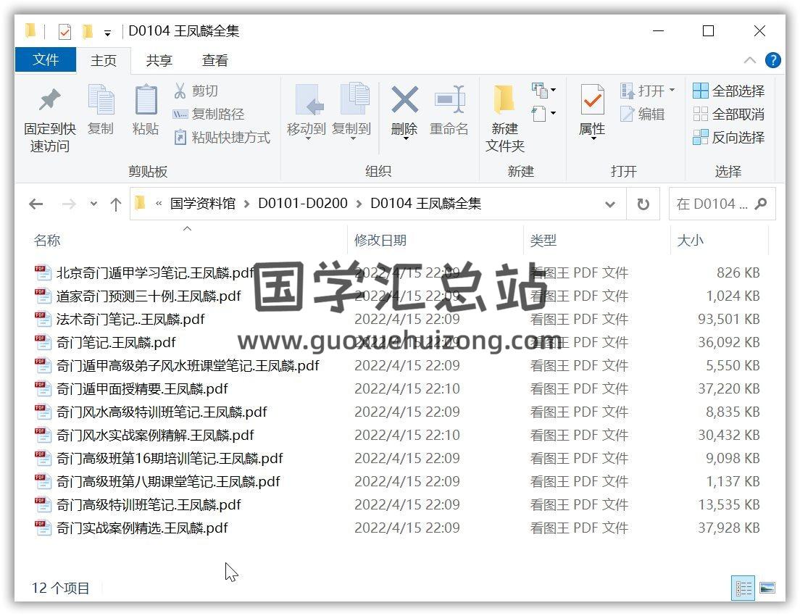Switch to large icons view in status bar

click(x=767, y=588)
